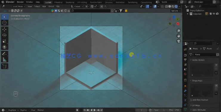The image size is (221, 112).
Task: Click the red X axis gizmo
Action: click(x=177, y=24)
